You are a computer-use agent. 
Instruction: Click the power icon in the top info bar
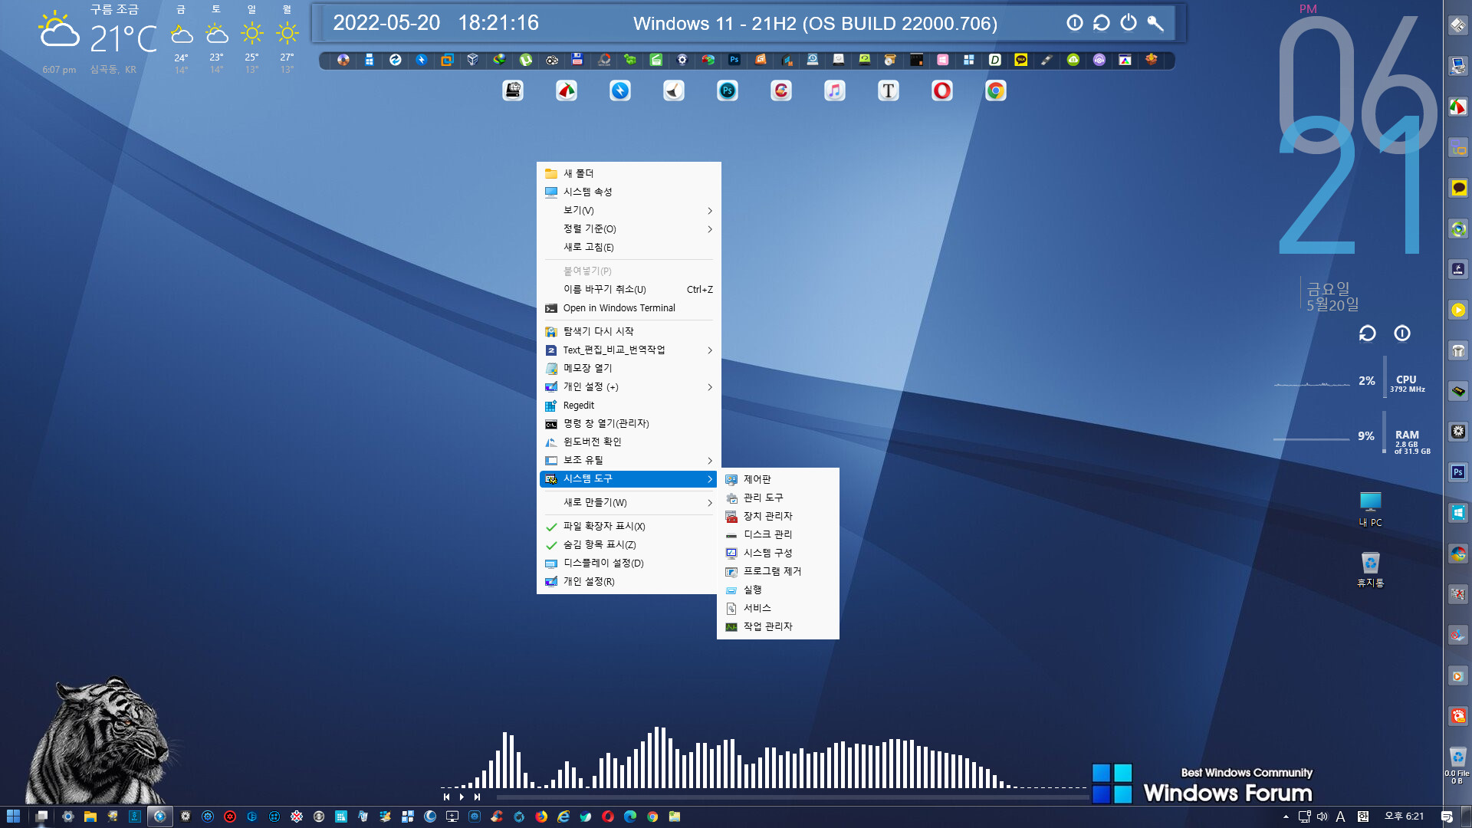tap(1129, 23)
